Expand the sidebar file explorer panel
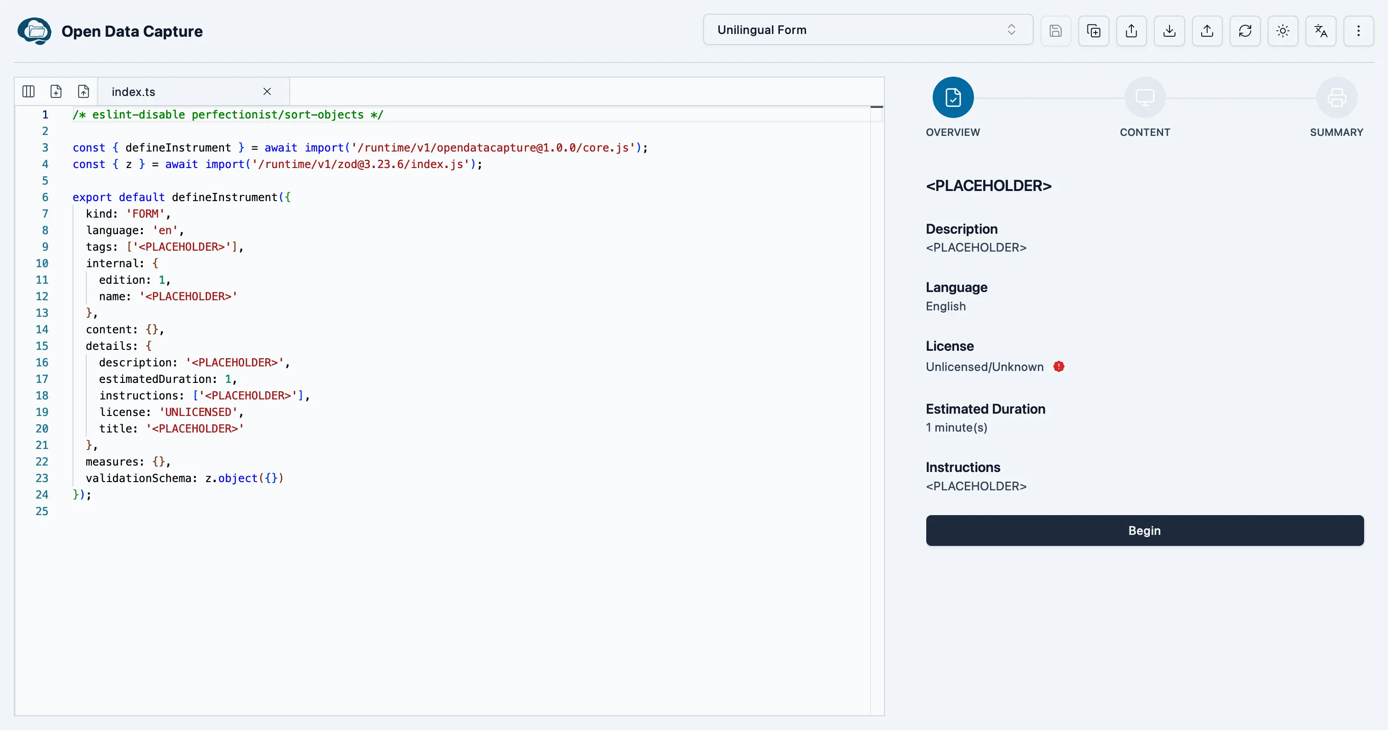 tap(29, 91)
